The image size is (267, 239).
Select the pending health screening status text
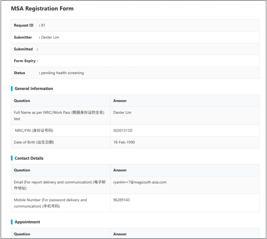point(62,73)
